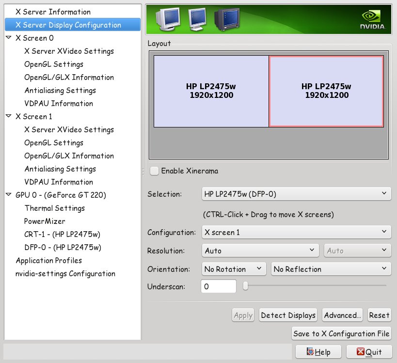Open the refresh rate Auto dropdown

(x=358, y=251)
